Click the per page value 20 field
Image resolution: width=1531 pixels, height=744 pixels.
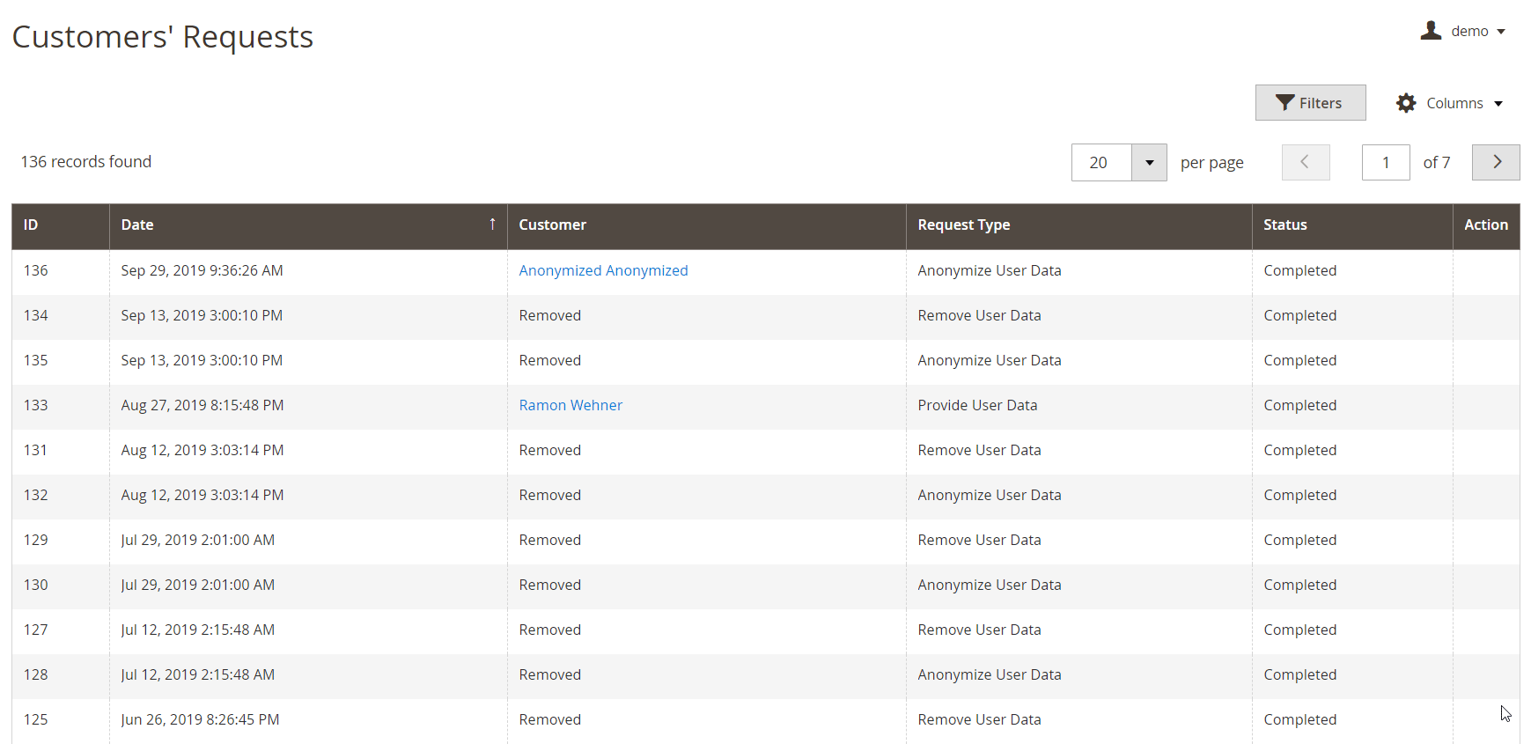(x=1100, y=163)
